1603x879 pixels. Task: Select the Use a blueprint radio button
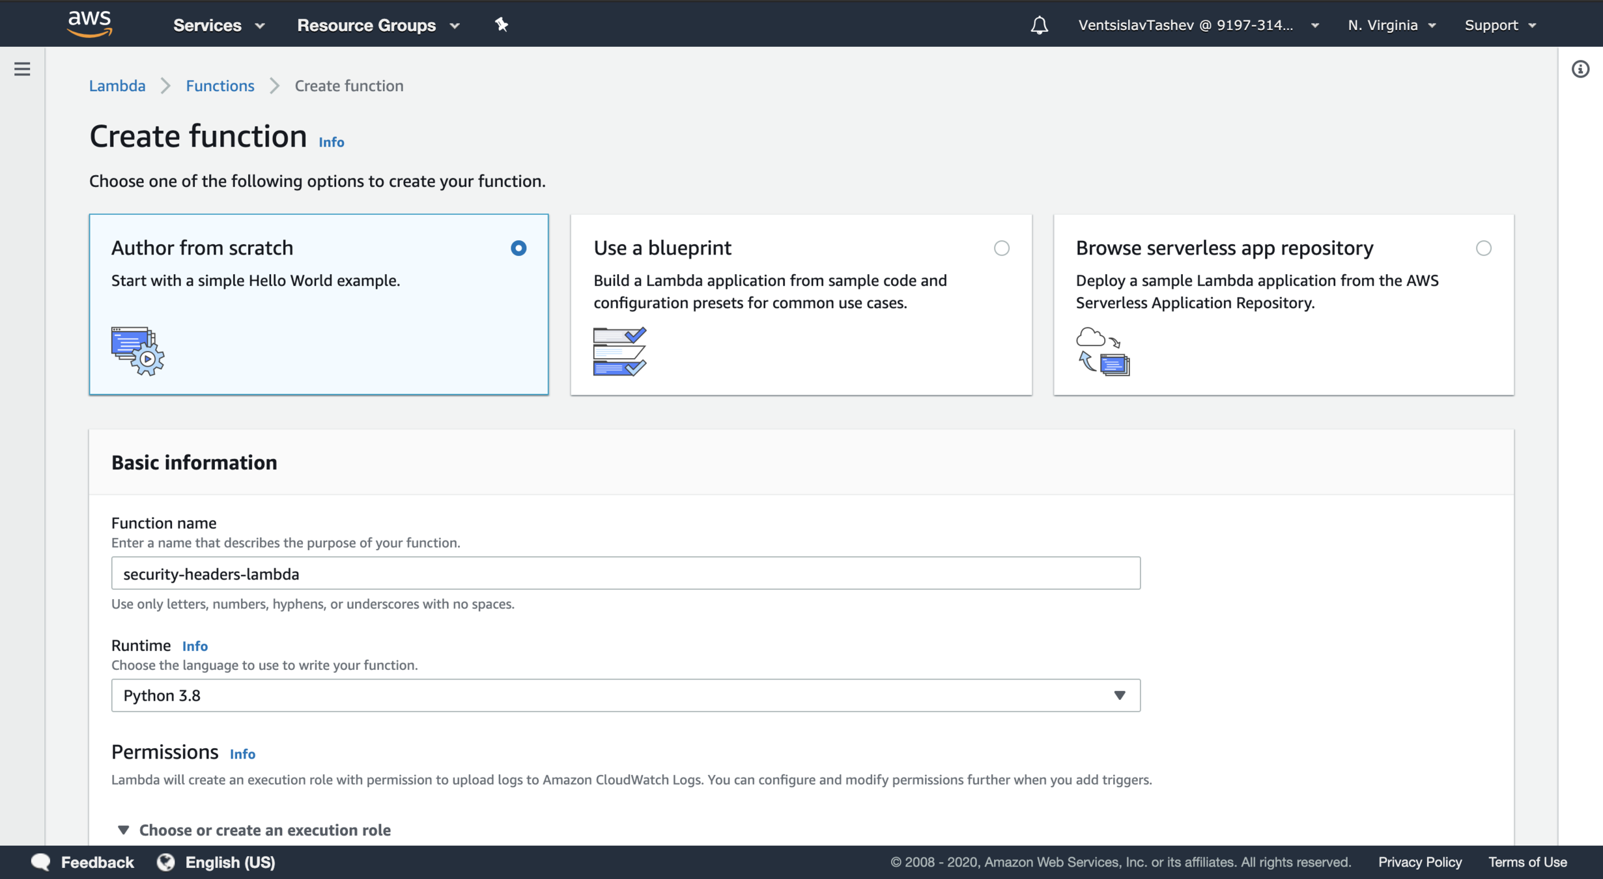1002,248
